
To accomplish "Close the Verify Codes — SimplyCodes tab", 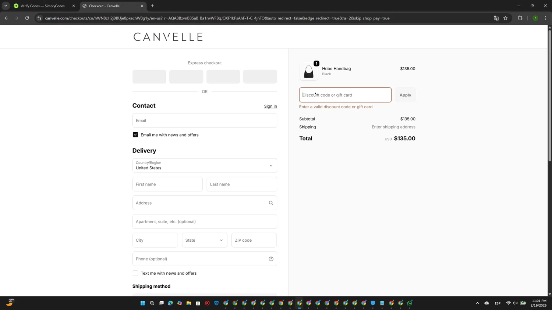I will point(74,6).
